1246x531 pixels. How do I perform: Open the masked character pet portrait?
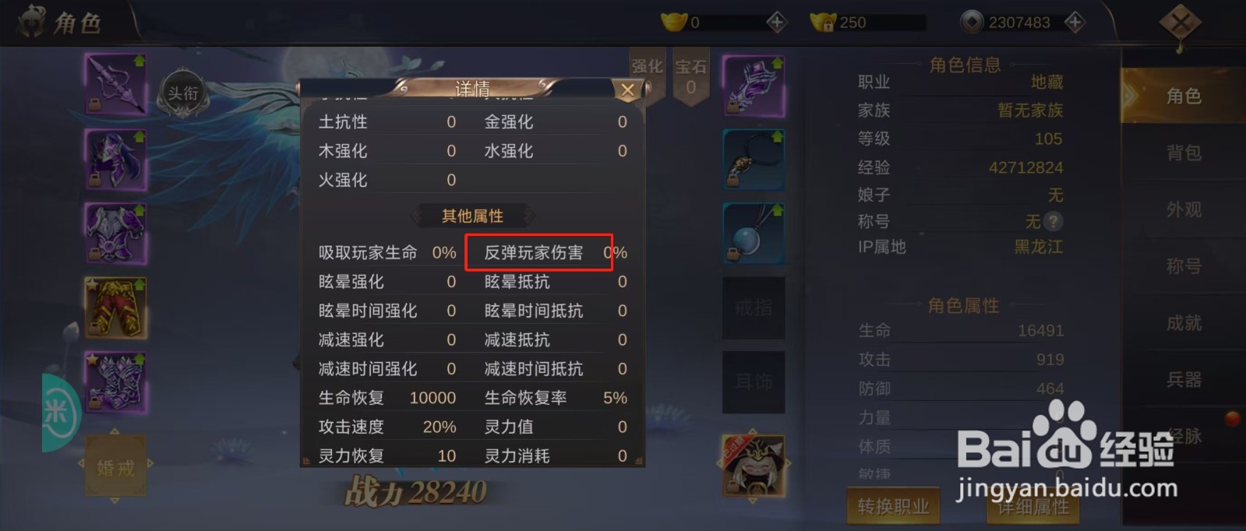pyautogui.click(x=752, y=465)
